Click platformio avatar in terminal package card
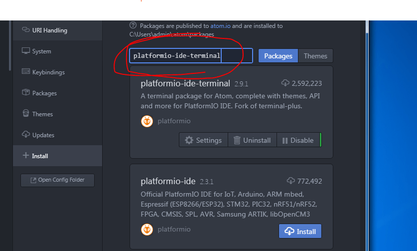417x251 pixels. (147, 121)
